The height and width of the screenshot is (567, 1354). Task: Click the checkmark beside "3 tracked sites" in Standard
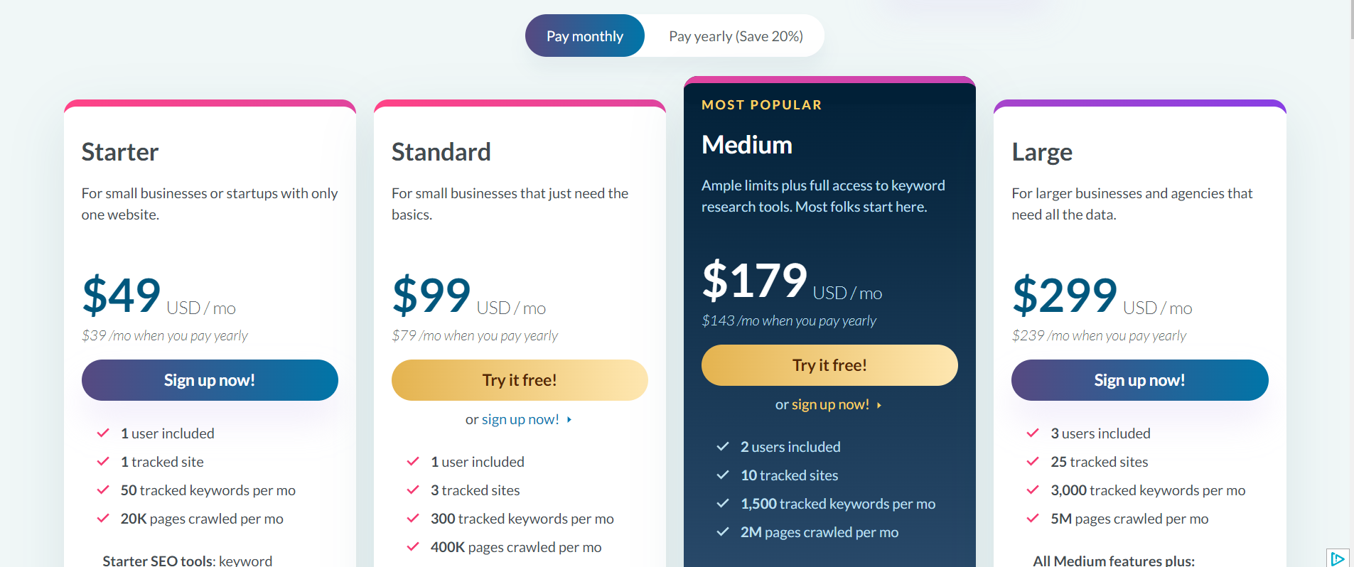tap(412, 490)
